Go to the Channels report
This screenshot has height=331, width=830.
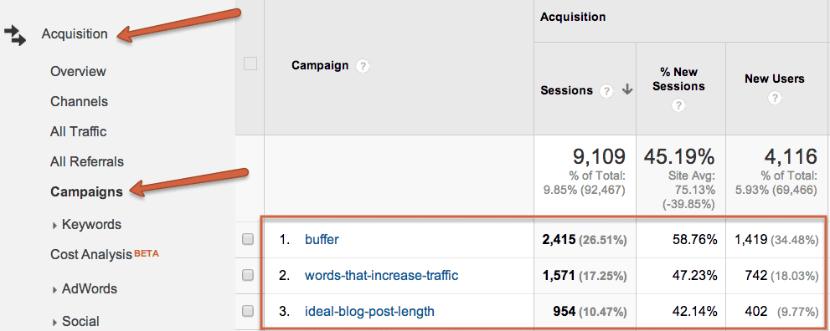[x=80, y=101]
